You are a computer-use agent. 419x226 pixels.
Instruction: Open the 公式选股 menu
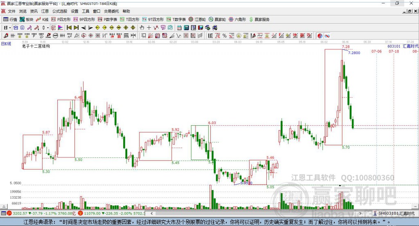[60, 11]
